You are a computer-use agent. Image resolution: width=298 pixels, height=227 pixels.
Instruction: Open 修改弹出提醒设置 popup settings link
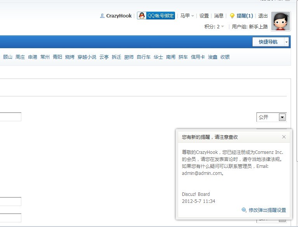point(267,210)
